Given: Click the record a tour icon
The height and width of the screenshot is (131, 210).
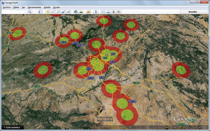Looking at the screenshot, I should click(x=69, y=12).
